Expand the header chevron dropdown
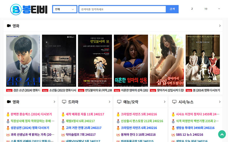Screen dimensions: 228x142 [x=219, y=9]
